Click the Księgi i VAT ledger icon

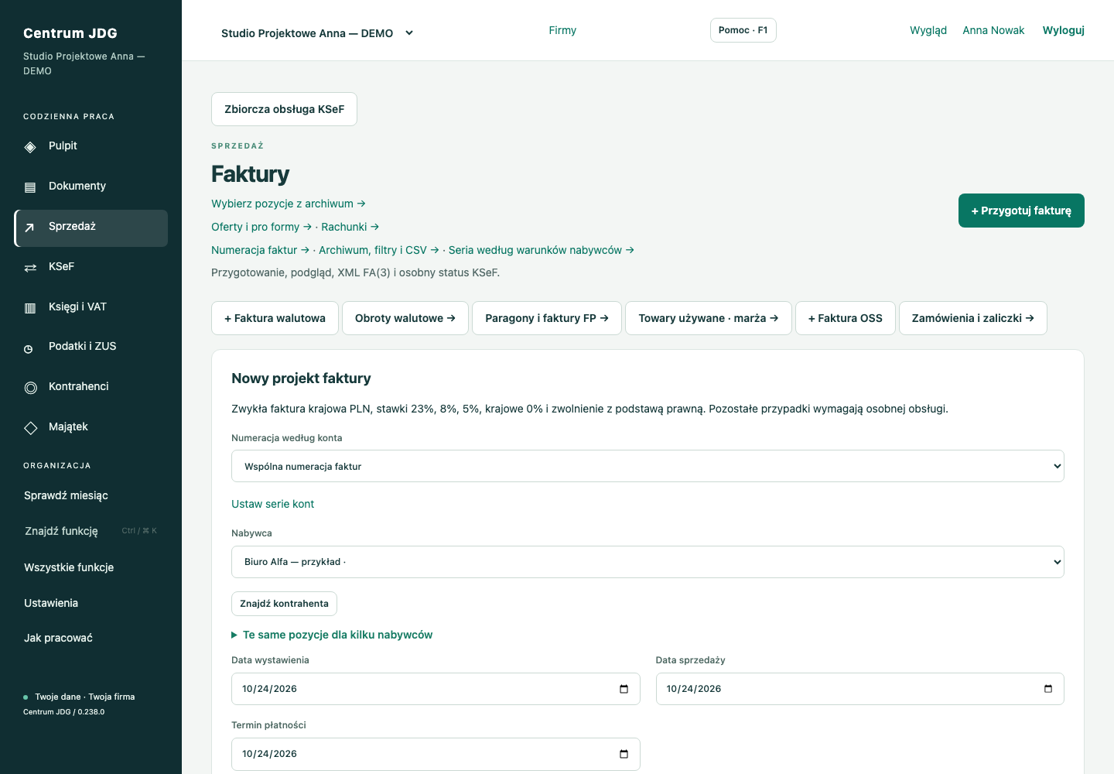[30, 308]
